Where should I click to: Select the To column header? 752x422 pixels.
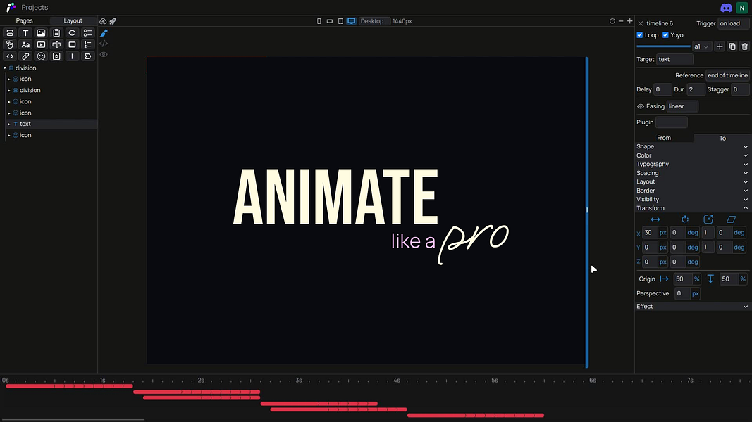722,138
